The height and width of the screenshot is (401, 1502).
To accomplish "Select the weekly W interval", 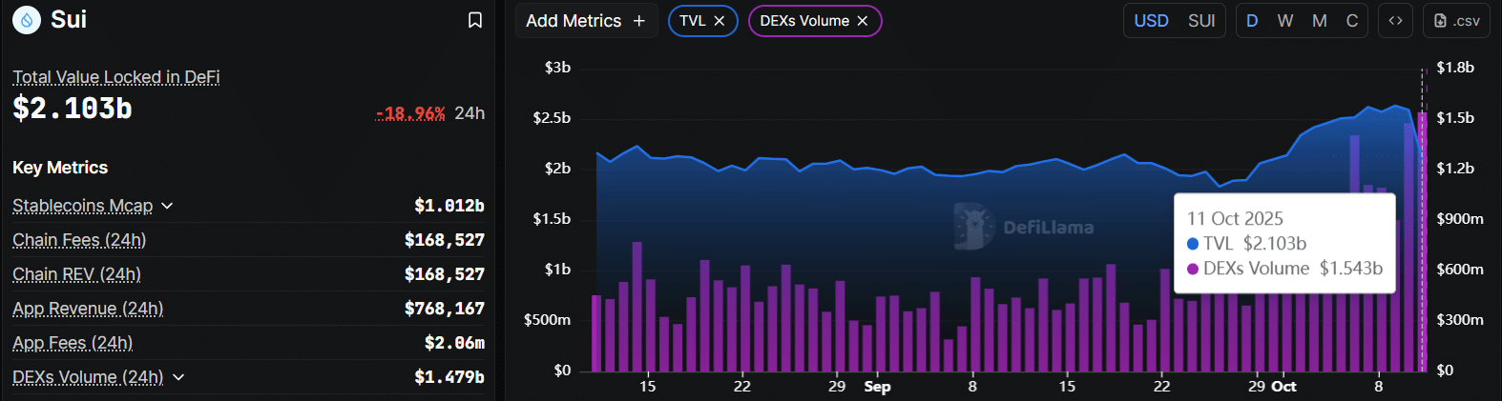I will click(x=1285, y=21).
